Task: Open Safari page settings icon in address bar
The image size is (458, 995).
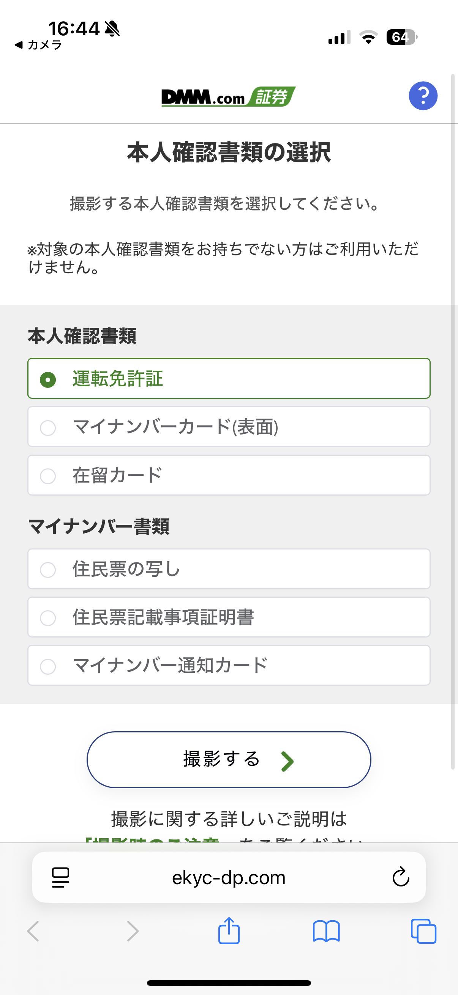Action: tap(61, 877)
